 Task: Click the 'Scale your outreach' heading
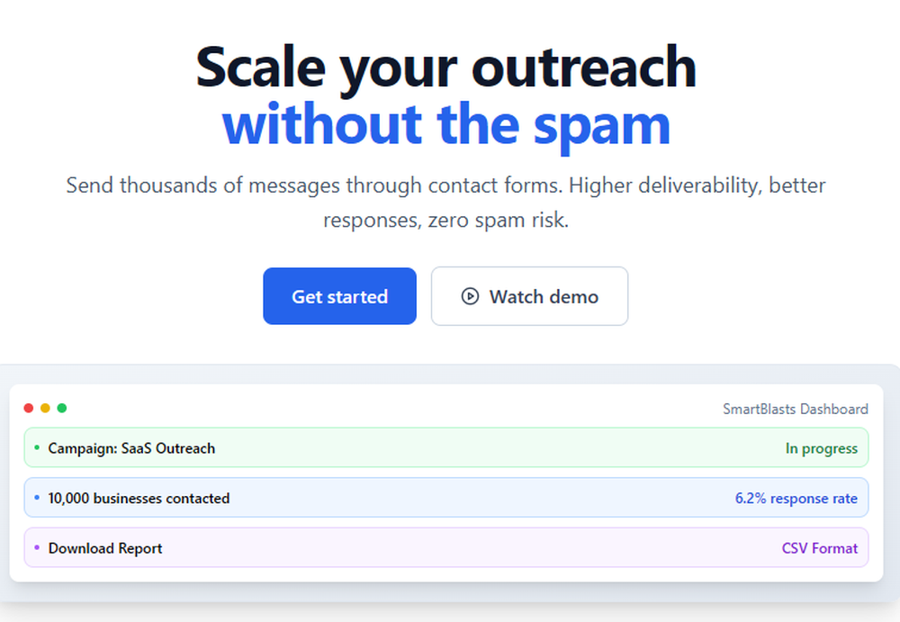445,67
